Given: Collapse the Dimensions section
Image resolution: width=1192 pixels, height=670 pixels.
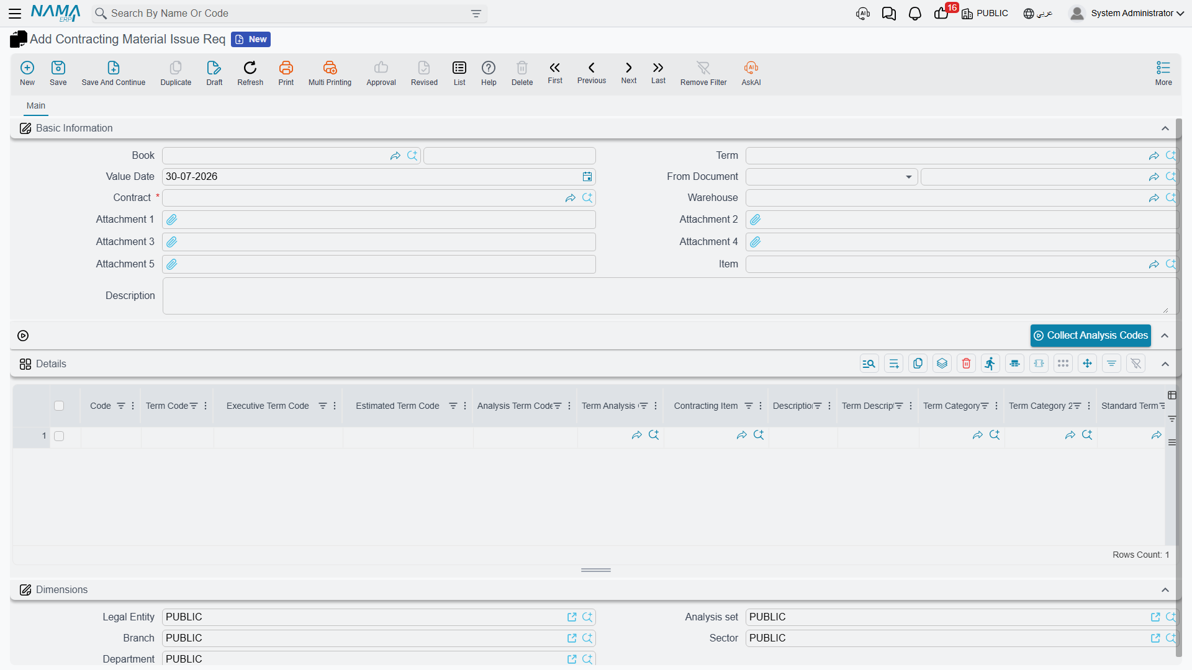Looking at the screenshot, I should point(1165,590).
